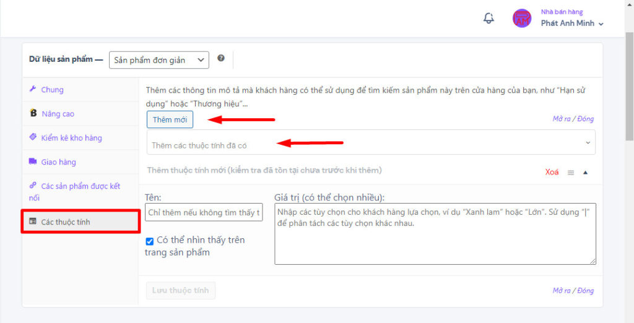Click Xoá to remove the attribute
Image resolution: width=634 pixels, height=323 pixels.
[x=552, y=172]
